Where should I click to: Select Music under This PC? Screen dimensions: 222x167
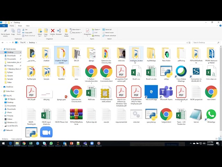click(x=9, y=112)
